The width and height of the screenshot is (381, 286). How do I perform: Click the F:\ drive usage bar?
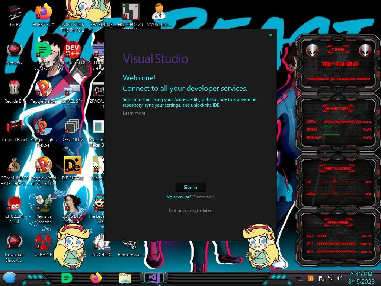pos(336,244)
